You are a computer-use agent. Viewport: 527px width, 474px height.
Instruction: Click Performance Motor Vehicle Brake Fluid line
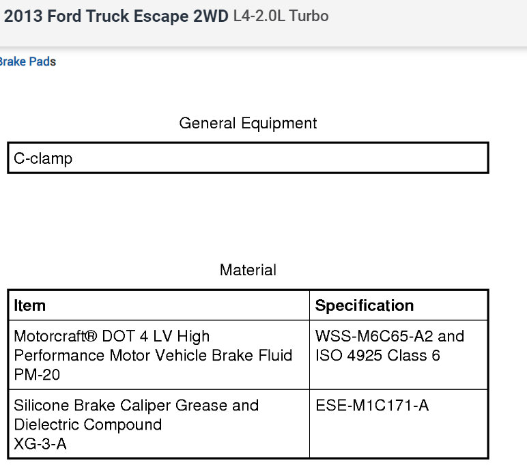click(153, 355)
